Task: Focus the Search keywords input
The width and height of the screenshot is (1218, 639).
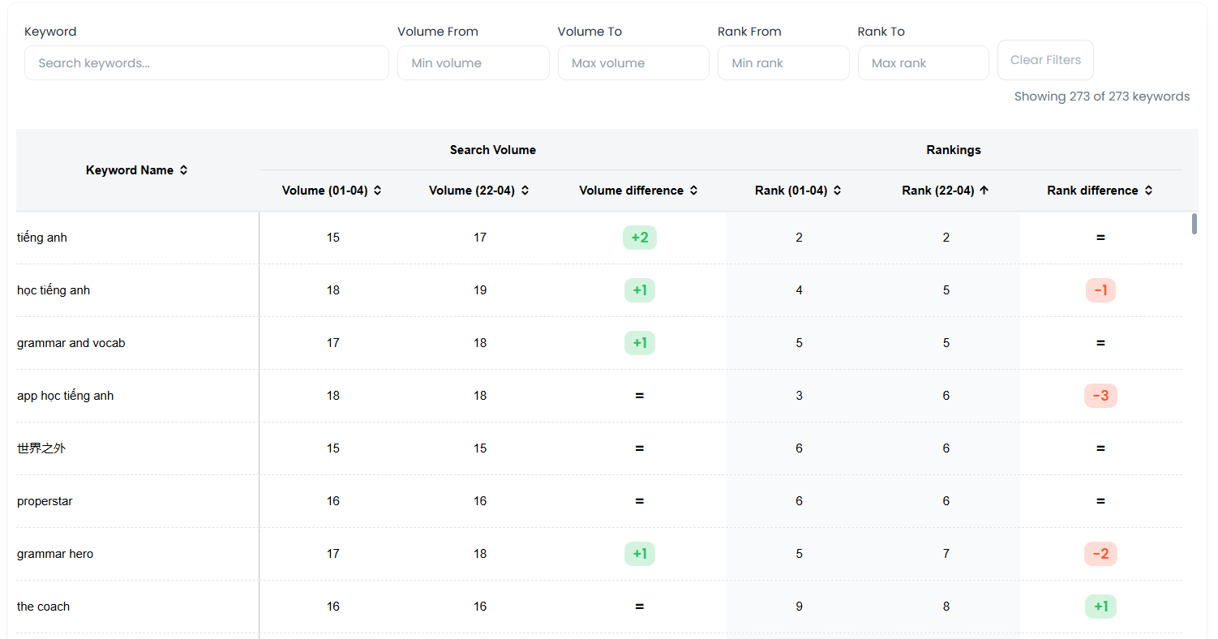Action: pos(207,63)
